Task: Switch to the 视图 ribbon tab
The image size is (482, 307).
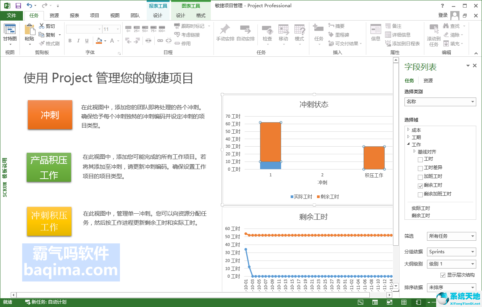Action: (115, 16)
